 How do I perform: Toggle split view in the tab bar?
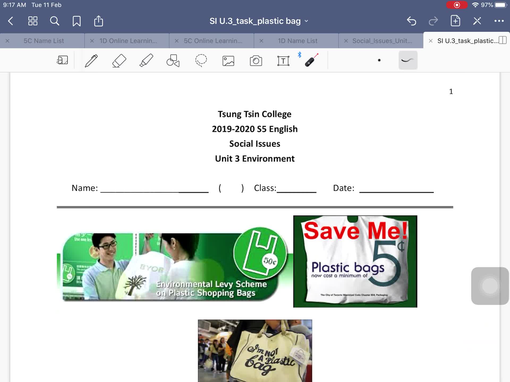tap(503, 40)
